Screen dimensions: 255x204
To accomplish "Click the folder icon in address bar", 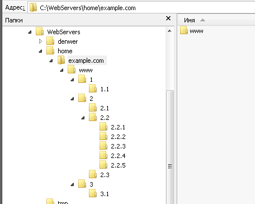I will (34, 7).
